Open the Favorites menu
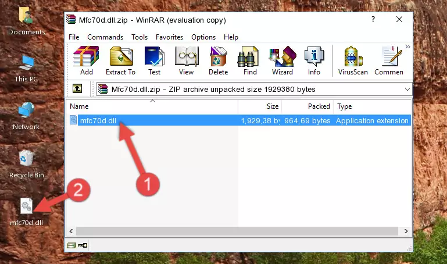Viewport: 447px width, 264px height. [x=169, y=37]
